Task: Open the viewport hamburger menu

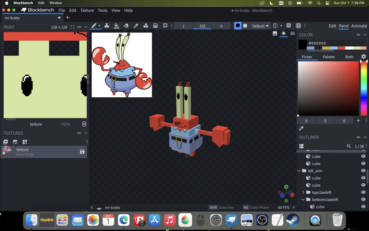Action: (292, 33)
